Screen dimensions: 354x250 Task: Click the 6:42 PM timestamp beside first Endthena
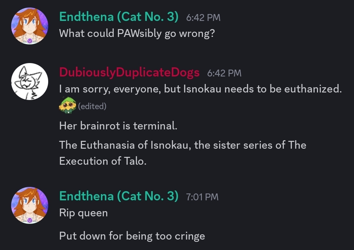click(x=203, y=18)
